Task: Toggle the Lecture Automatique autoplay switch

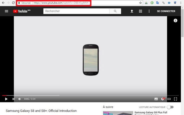Action: (x=170, y=107)
